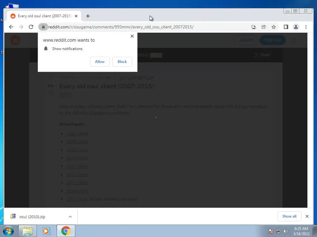Close the downloads bar

(x=307, y=216)
